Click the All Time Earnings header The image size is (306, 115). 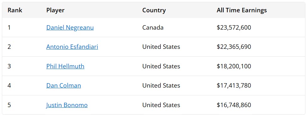[x=242, y=10]
